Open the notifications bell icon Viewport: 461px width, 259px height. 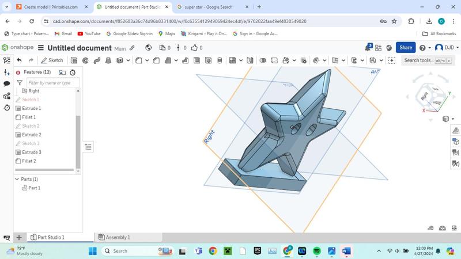click(368, 48)
